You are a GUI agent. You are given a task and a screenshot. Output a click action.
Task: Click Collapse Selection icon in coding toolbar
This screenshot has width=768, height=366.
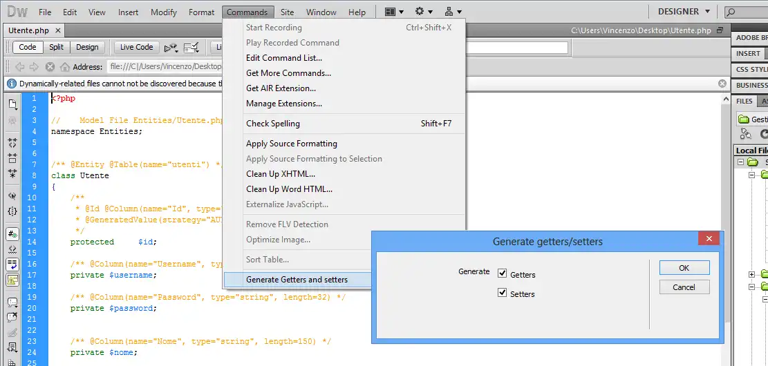12,158
